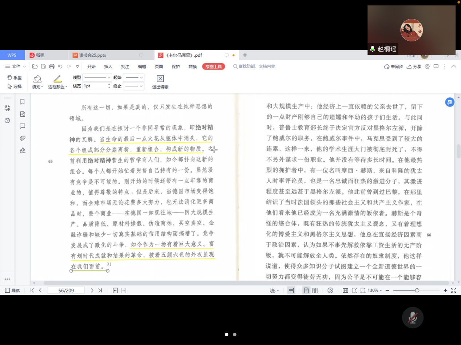
Task: Click the page number field 56/209
Action: [66, 291]
